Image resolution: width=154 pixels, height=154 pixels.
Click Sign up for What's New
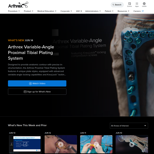click(x=37, y=92)
